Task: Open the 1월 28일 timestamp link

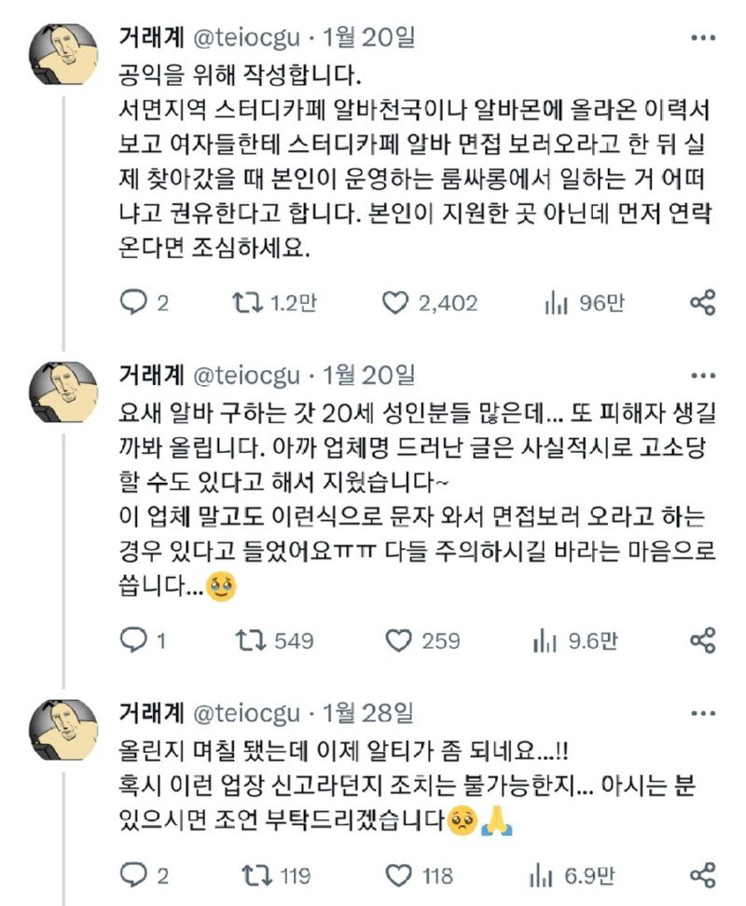Action: click(x=367, y=713)
